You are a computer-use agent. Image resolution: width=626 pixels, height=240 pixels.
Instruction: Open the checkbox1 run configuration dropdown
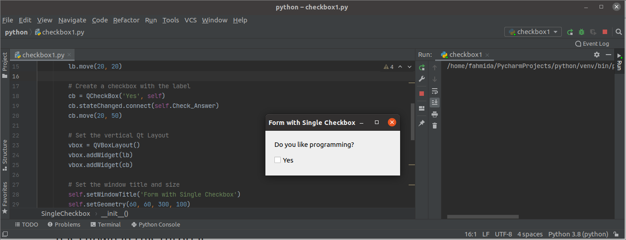tap(533, 32)
